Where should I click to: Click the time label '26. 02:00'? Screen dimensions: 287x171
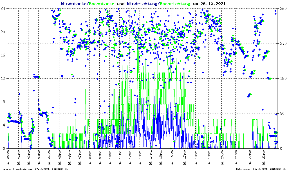coord(28,158)
